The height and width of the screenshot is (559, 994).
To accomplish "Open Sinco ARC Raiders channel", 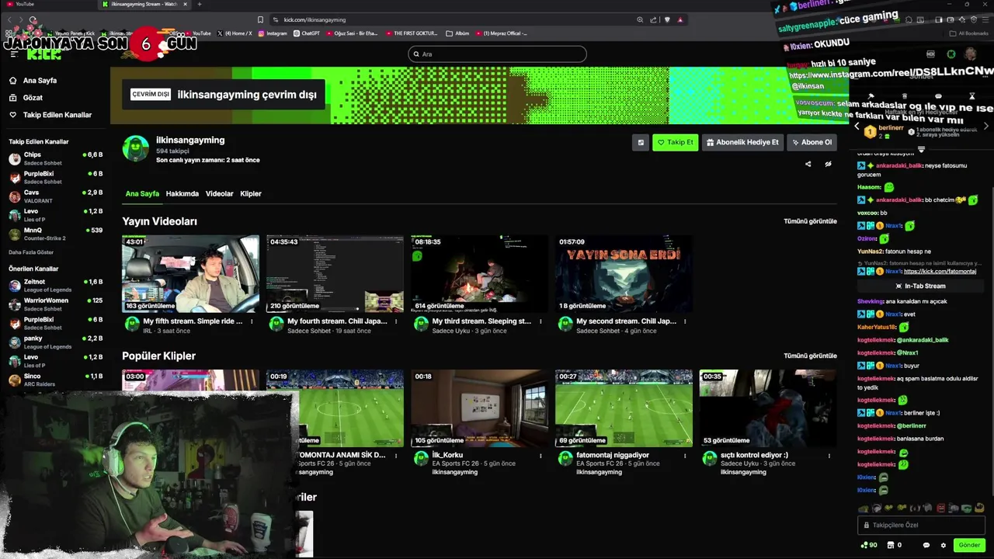I will tap(54, 380).
